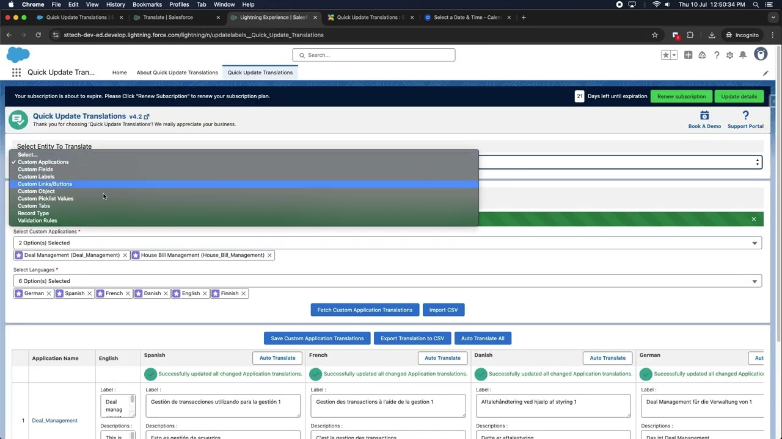
Task: Open the Favorites star icon
Action: click(666, 55)
